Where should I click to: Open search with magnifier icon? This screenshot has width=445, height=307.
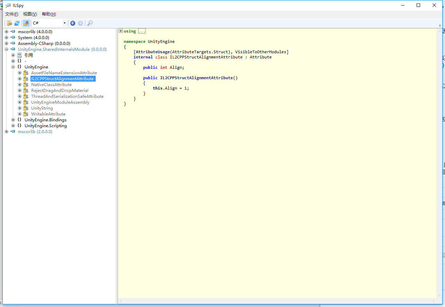90,23
